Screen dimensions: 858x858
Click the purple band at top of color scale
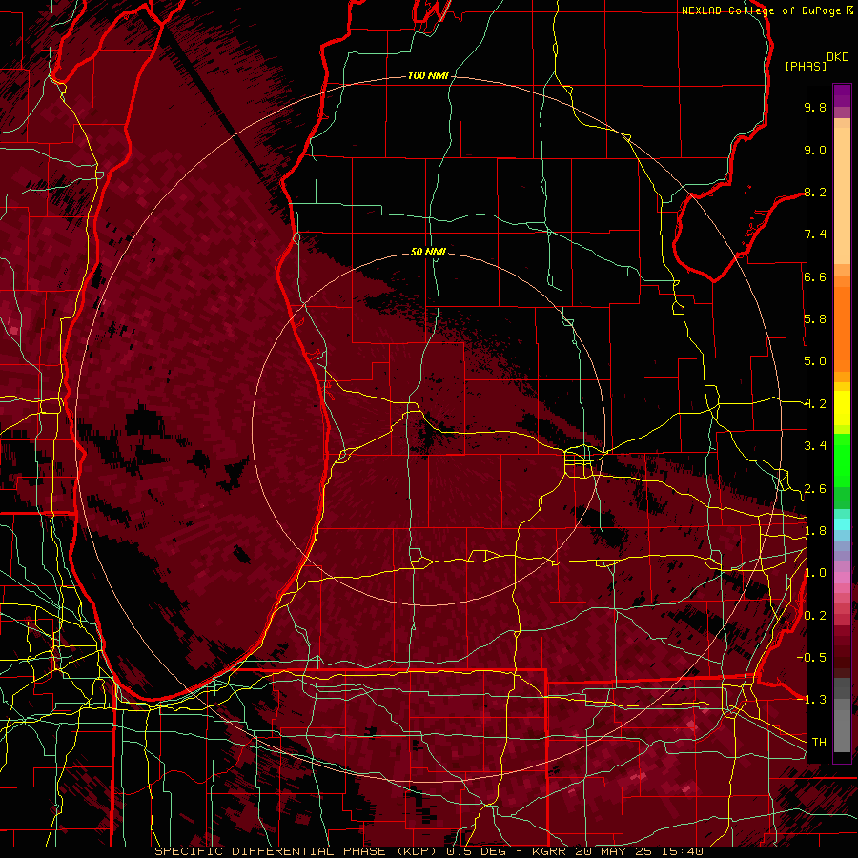point(842,95)
